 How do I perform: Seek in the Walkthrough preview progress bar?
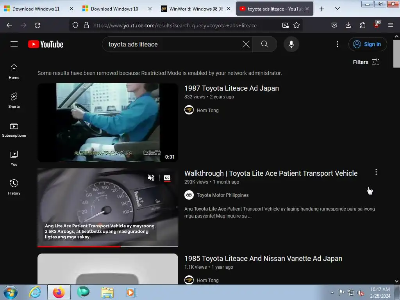pos(108,246)
